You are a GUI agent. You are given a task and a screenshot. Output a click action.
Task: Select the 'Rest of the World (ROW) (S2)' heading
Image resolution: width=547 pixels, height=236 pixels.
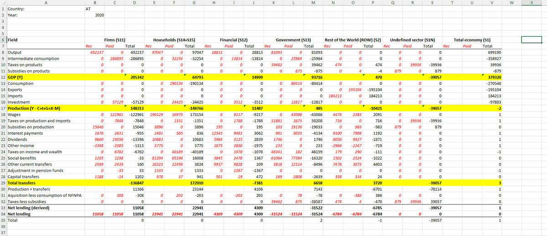[x=353, y=40]
